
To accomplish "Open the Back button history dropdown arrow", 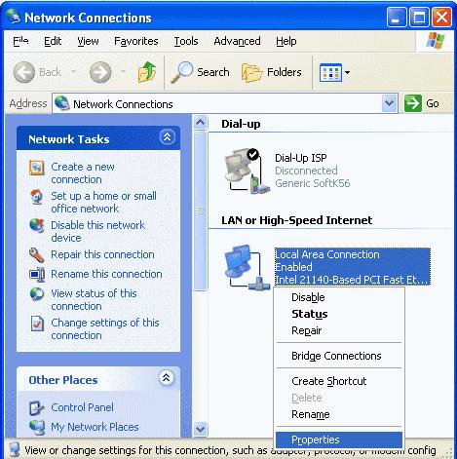I will pos(74,72).
